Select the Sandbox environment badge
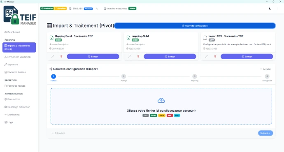 [61, 9]
